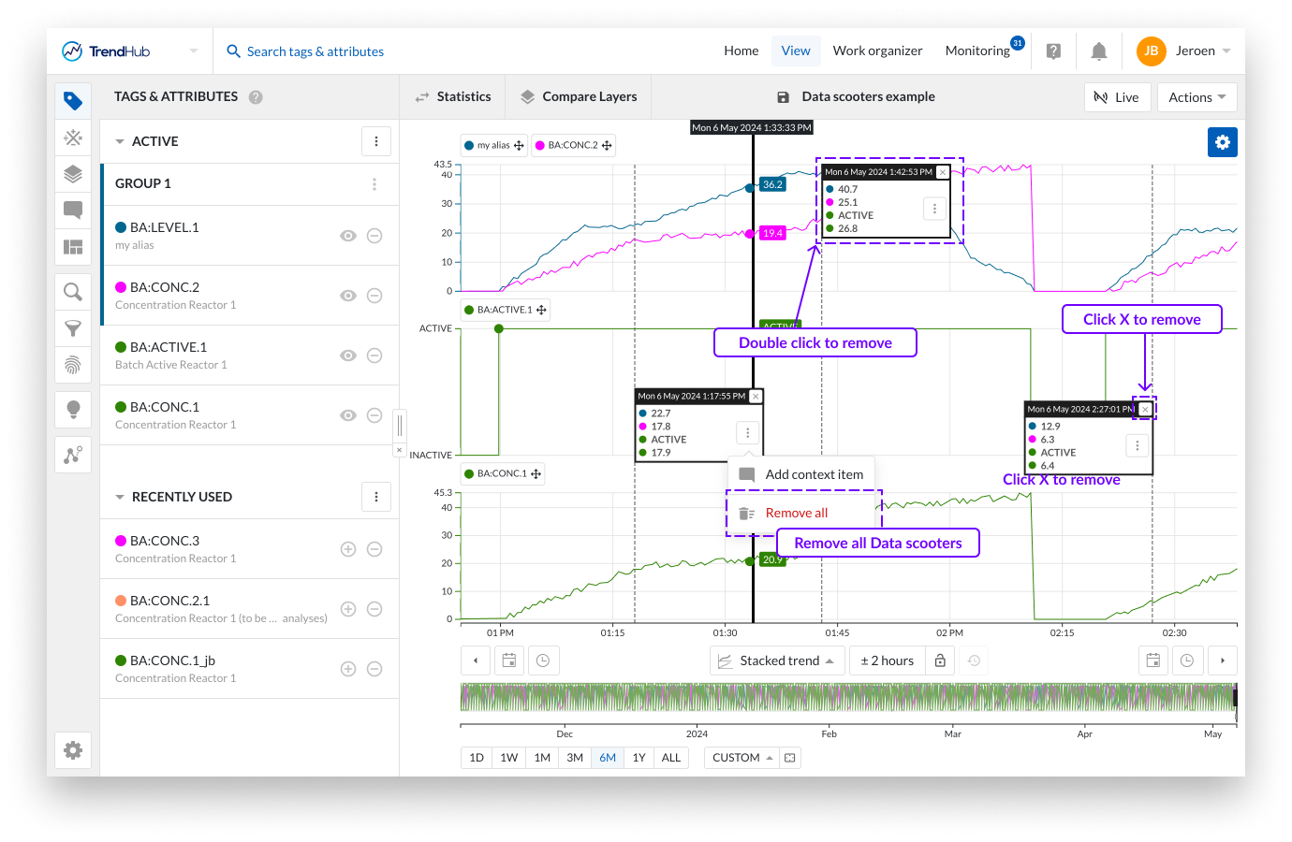Select Remove all in context menu
The image size is (1292, 842).
[796, 513]
